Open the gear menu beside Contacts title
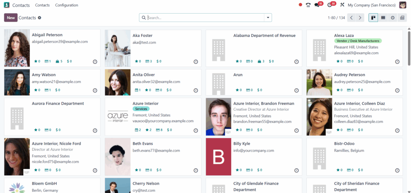 pyautogui.click(x=40, y=18)
